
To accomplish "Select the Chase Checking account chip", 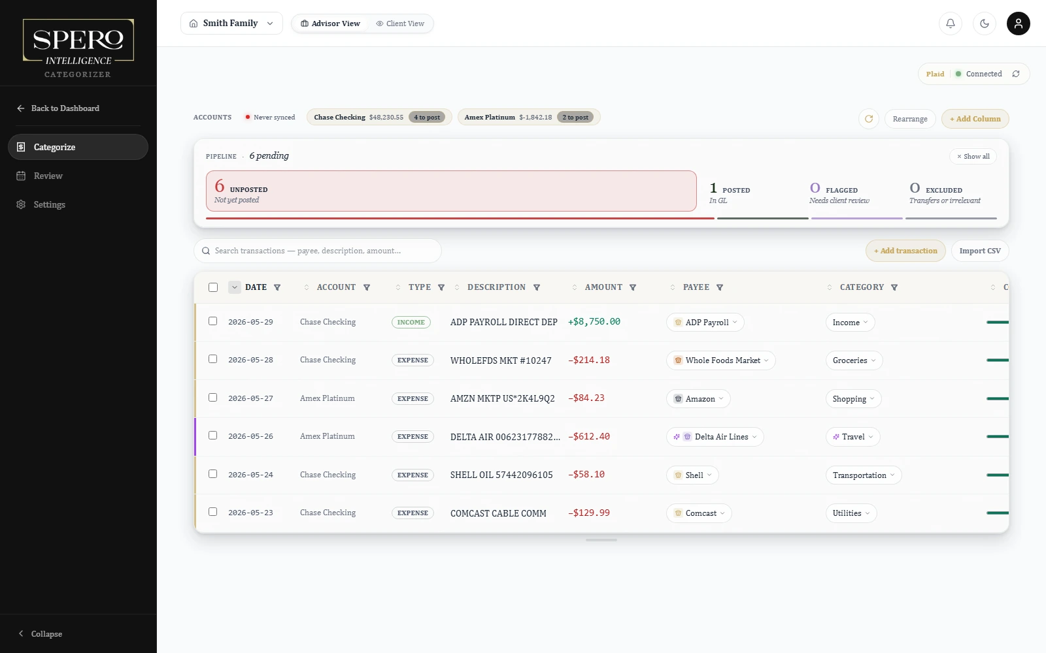I will pos(379,118).
